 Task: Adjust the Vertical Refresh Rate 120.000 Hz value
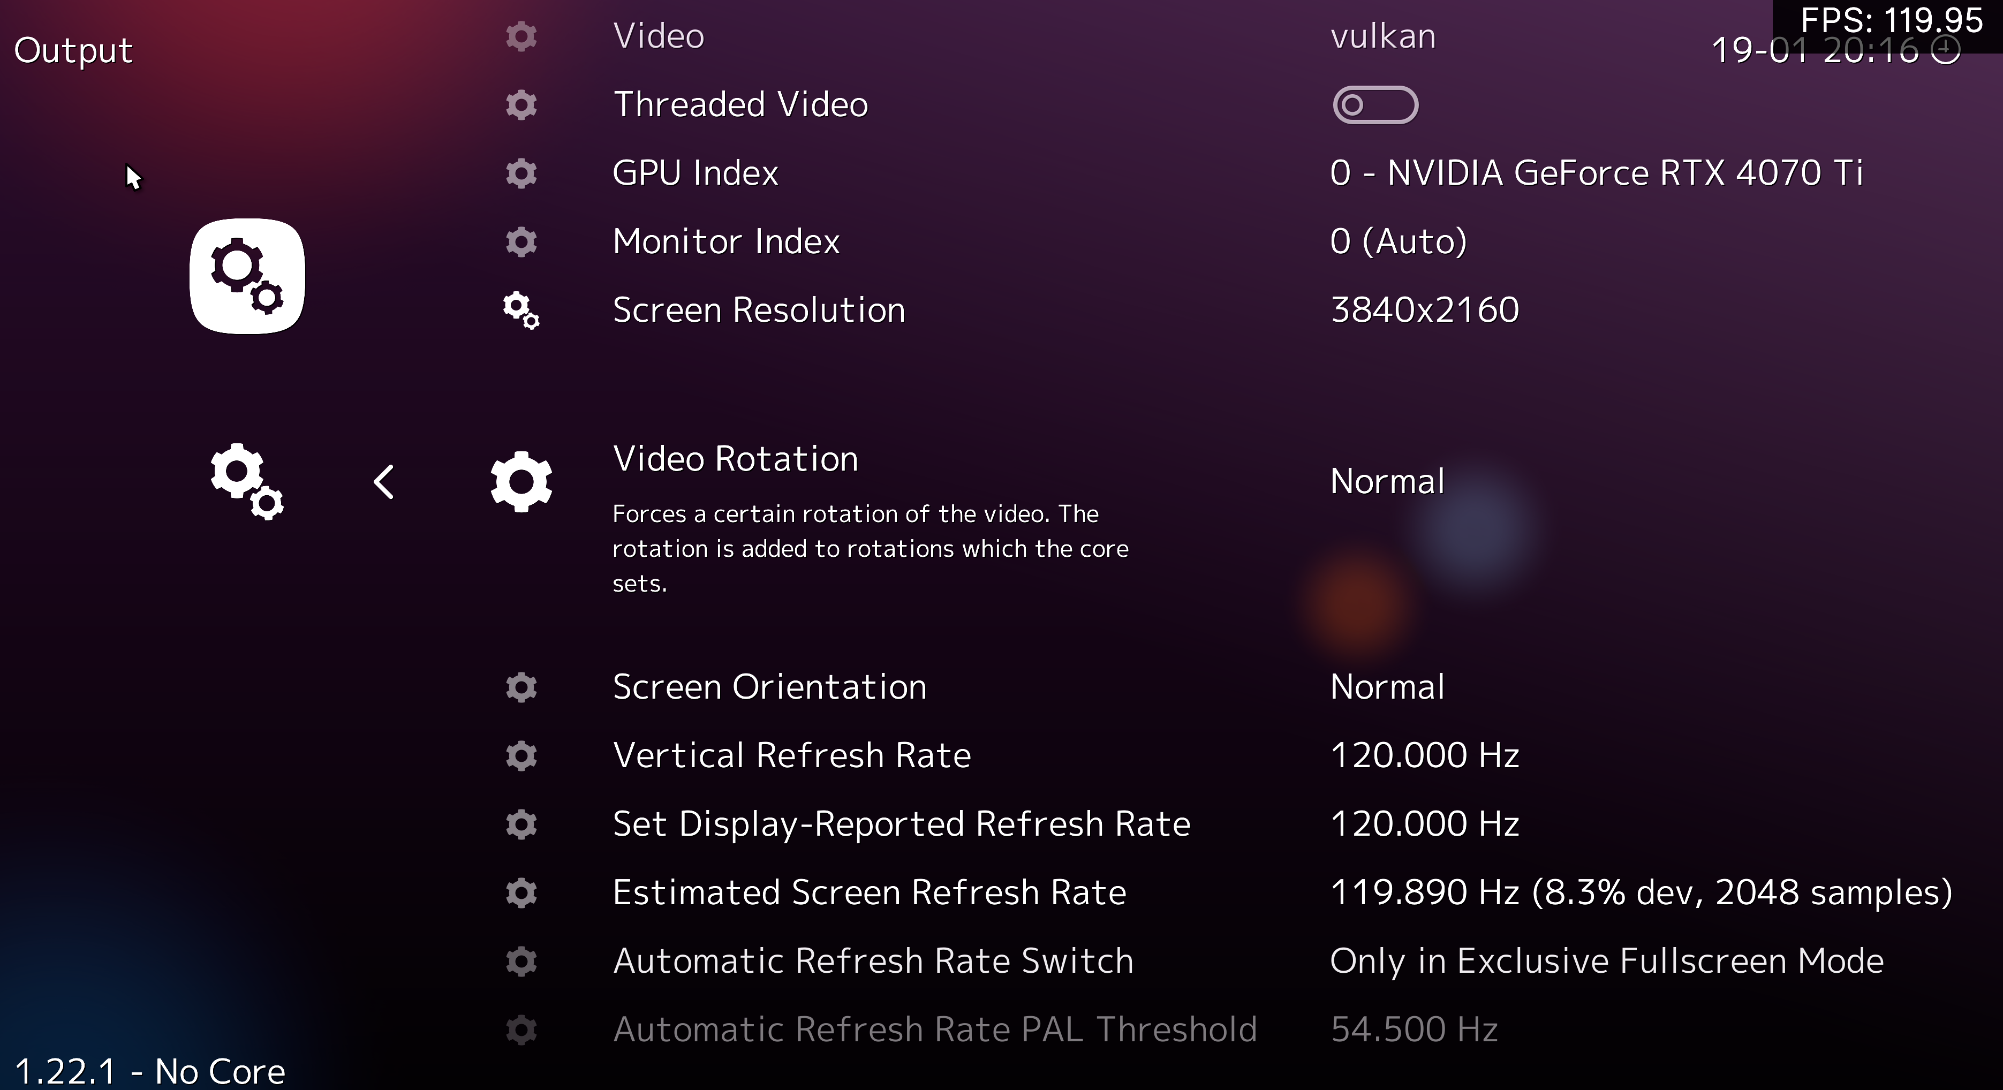(1425, 755)
